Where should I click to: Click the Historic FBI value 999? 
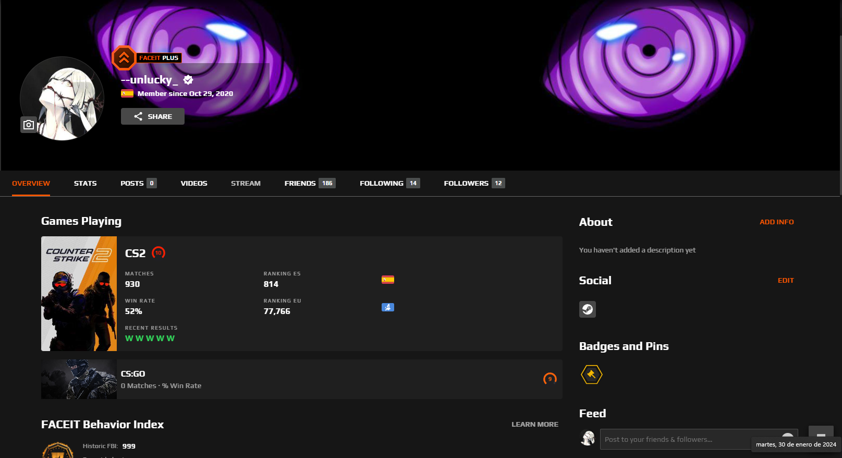pyautogui.click(x=129, y=447)
